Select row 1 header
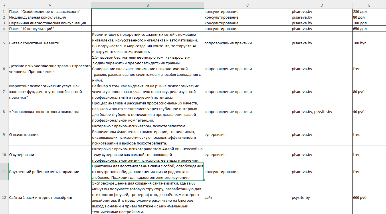Viewport: 386px width, 214px height. (4, 12)
